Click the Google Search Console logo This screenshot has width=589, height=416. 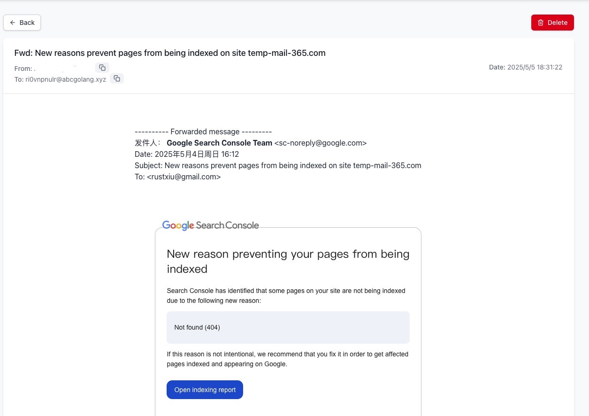click(x=210, y=225)
